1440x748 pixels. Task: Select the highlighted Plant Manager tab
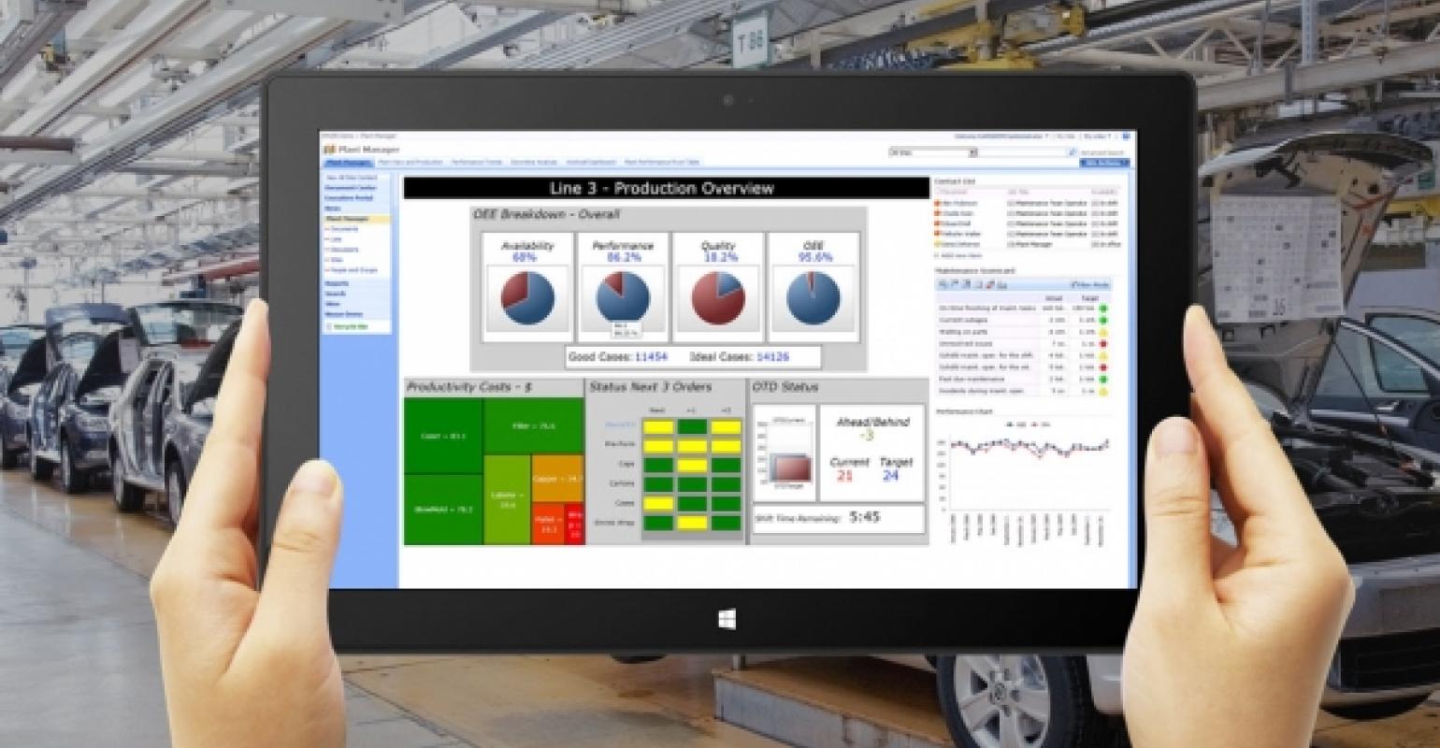click(348, 163)
